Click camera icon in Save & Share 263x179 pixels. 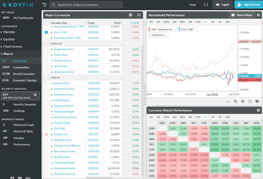click(x=233, y=15)
